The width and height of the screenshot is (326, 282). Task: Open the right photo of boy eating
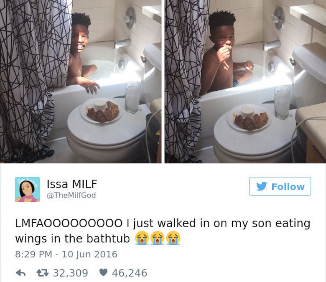pyautogui.click(x=245, y=81)
